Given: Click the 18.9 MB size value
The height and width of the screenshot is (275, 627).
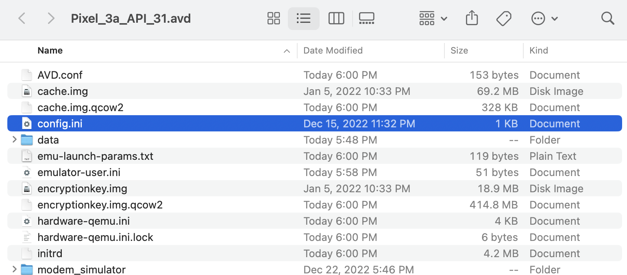Looking at the screenshot, I should click(x=498, y=189).
